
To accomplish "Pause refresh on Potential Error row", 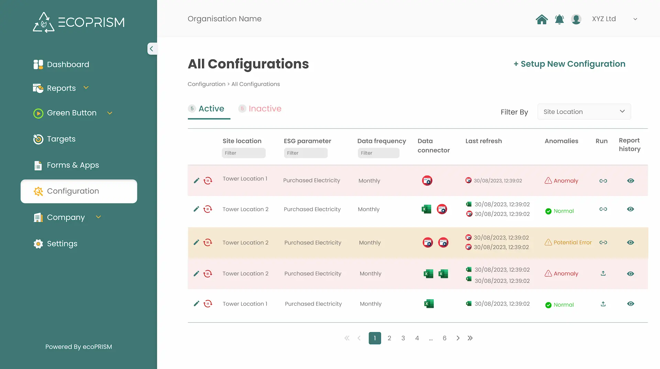I will coord(208,242).
